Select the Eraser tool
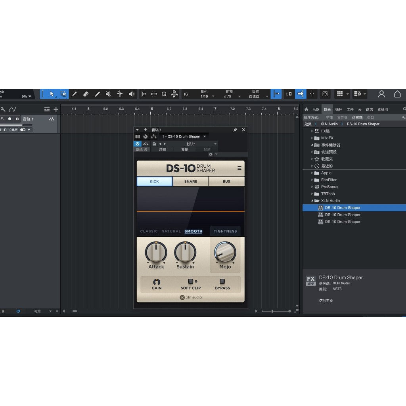 (x=86, y=94)
